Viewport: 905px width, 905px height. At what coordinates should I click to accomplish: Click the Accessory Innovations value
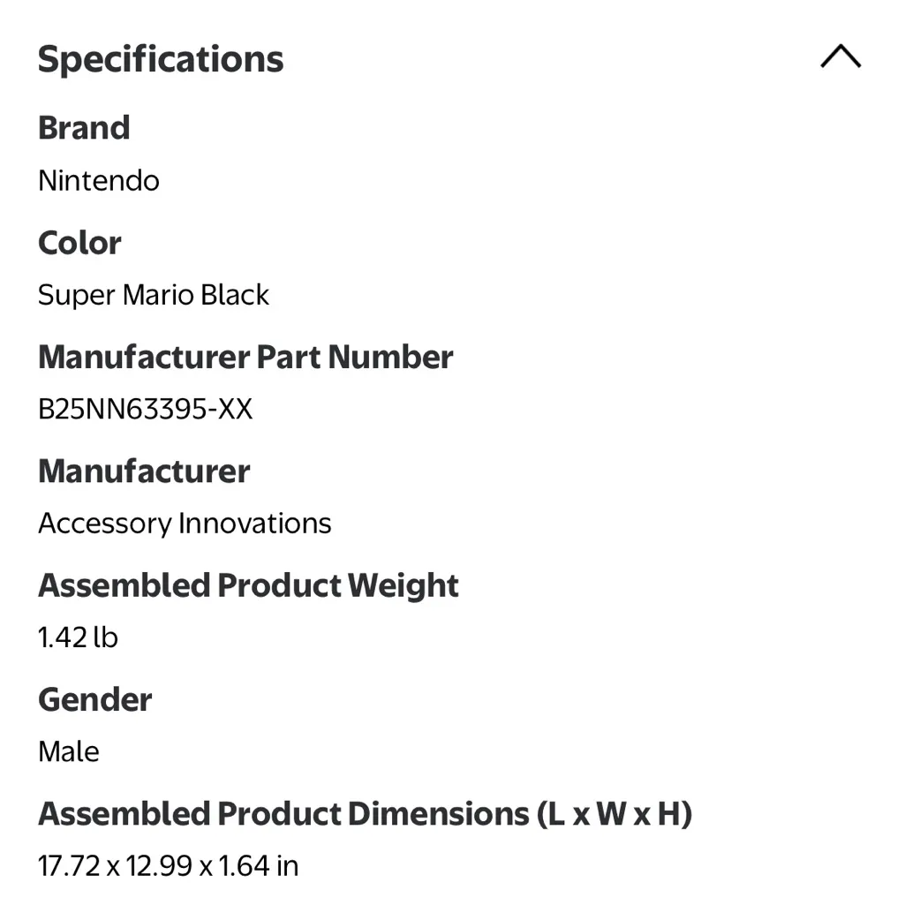pos(185,523)
